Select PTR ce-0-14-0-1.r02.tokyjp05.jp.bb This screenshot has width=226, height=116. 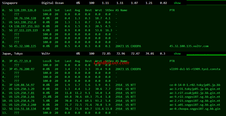195,85
